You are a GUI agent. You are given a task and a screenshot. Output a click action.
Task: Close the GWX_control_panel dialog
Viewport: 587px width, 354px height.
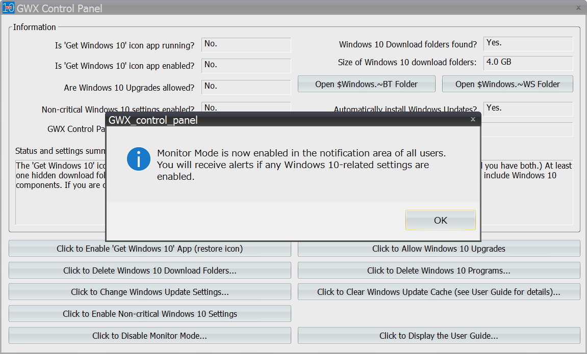click(472, 119)
